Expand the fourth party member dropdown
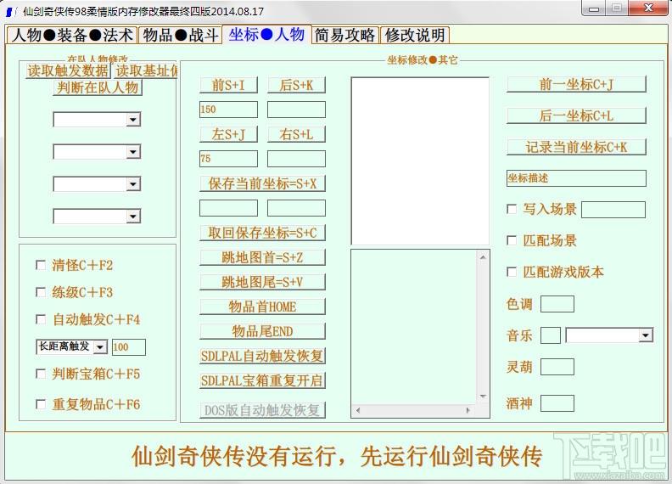 tap(133, 217)
